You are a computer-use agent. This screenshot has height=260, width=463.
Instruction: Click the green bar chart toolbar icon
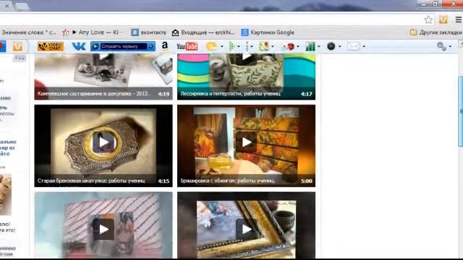coord(310,46)
